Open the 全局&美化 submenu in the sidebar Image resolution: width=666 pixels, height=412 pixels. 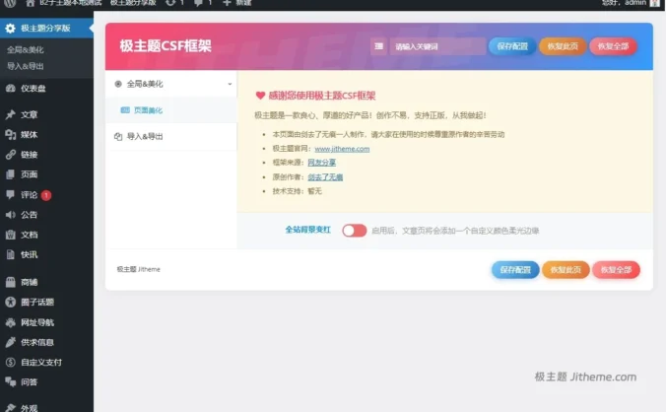tap(25, 50)
